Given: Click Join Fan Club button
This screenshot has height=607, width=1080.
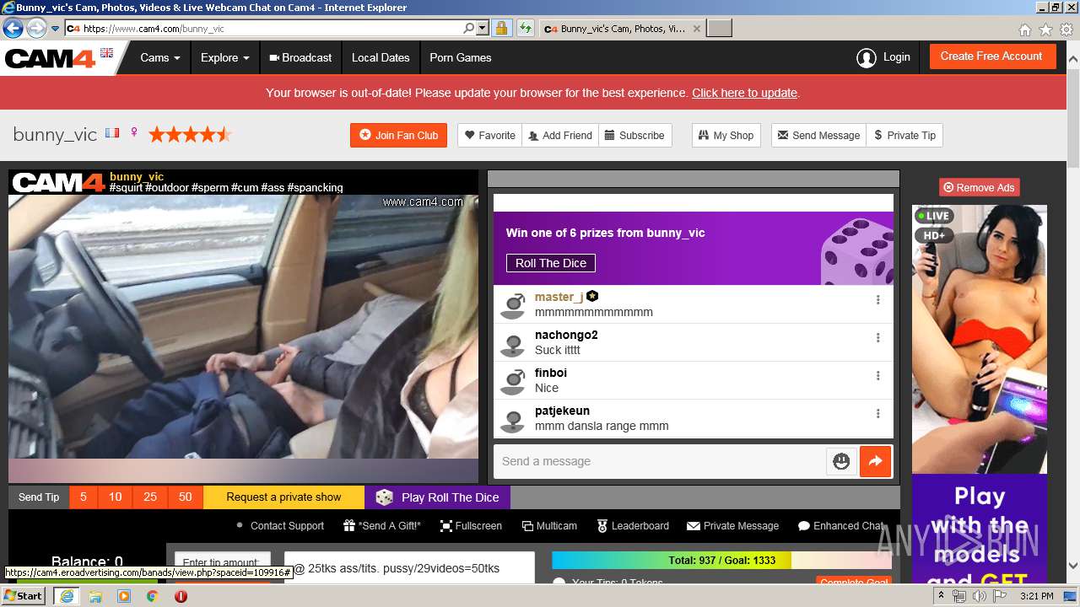Looking at the screenshot, I should click(398, 135).
